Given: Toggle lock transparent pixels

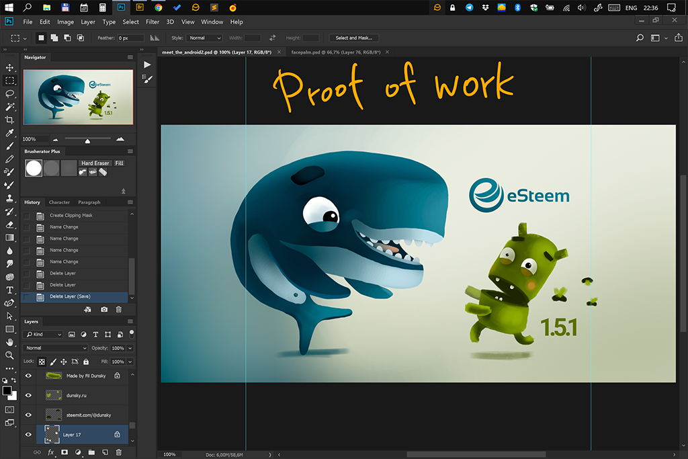Looking at the screenshot, I should pyautogui.click(x=42, y=362).
